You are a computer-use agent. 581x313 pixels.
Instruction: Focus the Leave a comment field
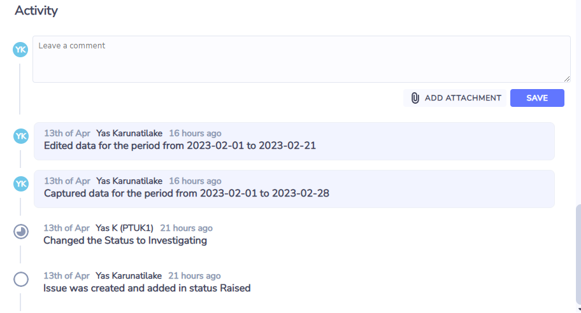pos(301,59)
